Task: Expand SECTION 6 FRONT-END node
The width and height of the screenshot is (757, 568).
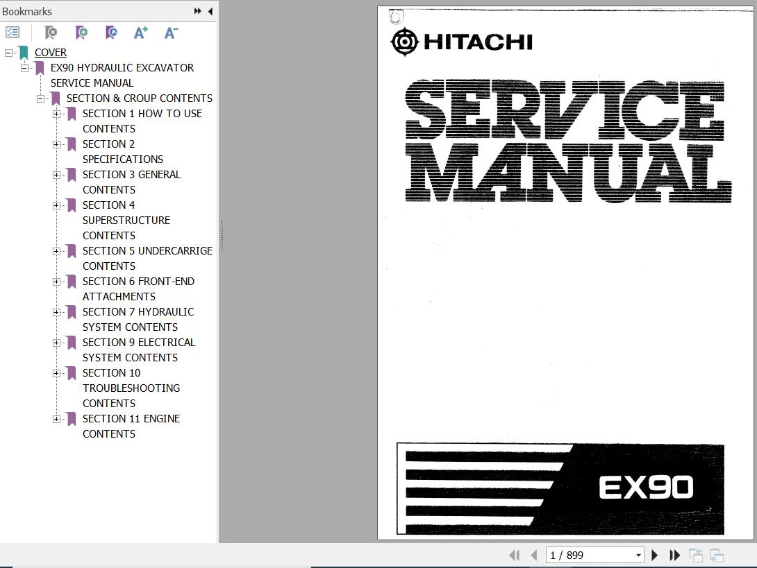Action: [56, 282]
